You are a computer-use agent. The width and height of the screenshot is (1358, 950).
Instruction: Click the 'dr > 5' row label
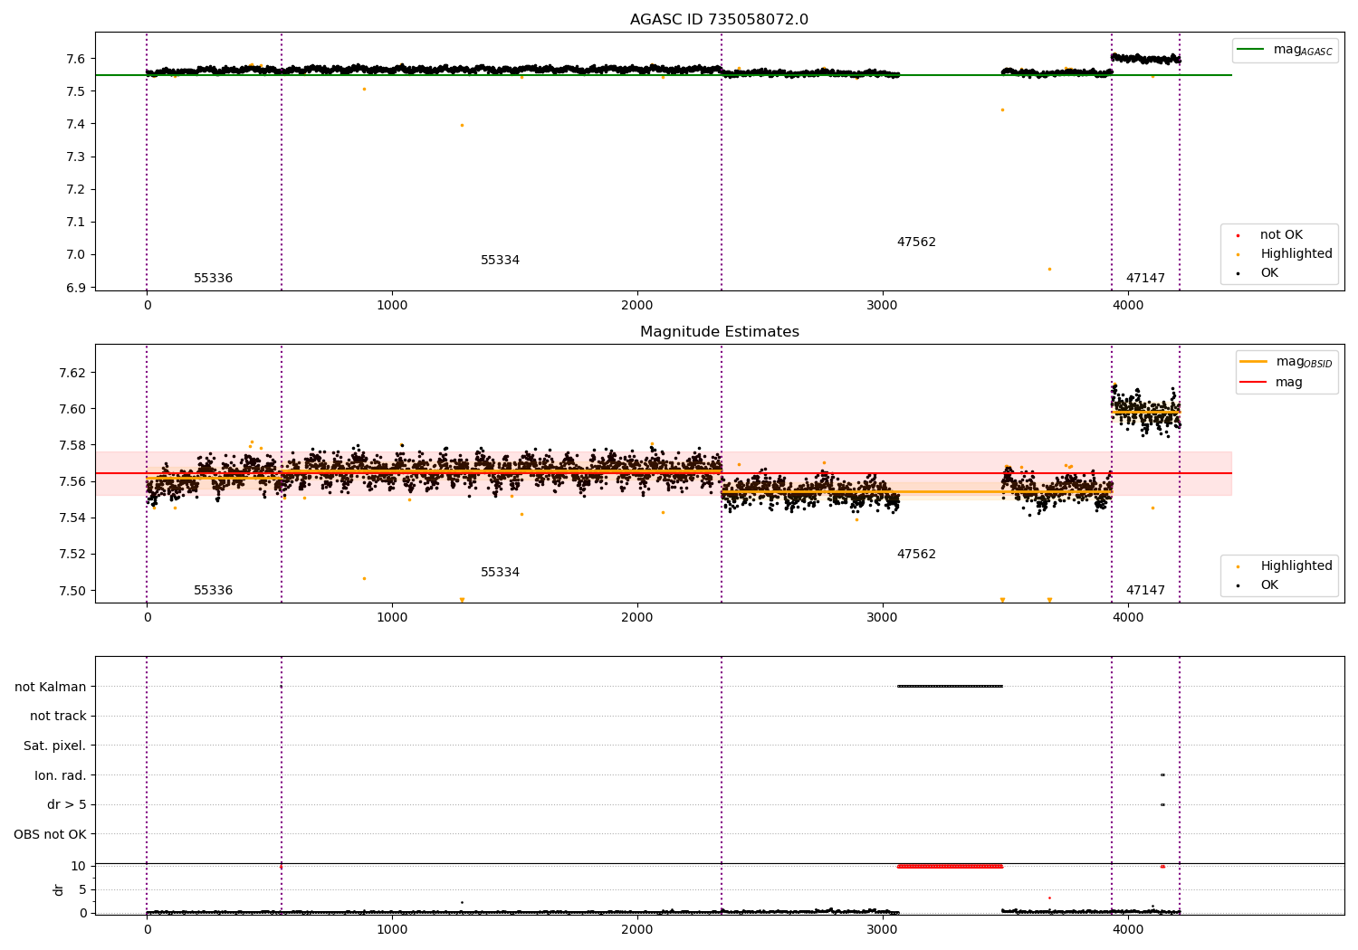pos(67,805)
